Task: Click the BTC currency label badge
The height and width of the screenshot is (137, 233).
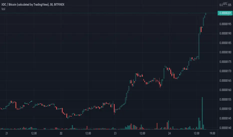Action: click(x=225, y=4)
